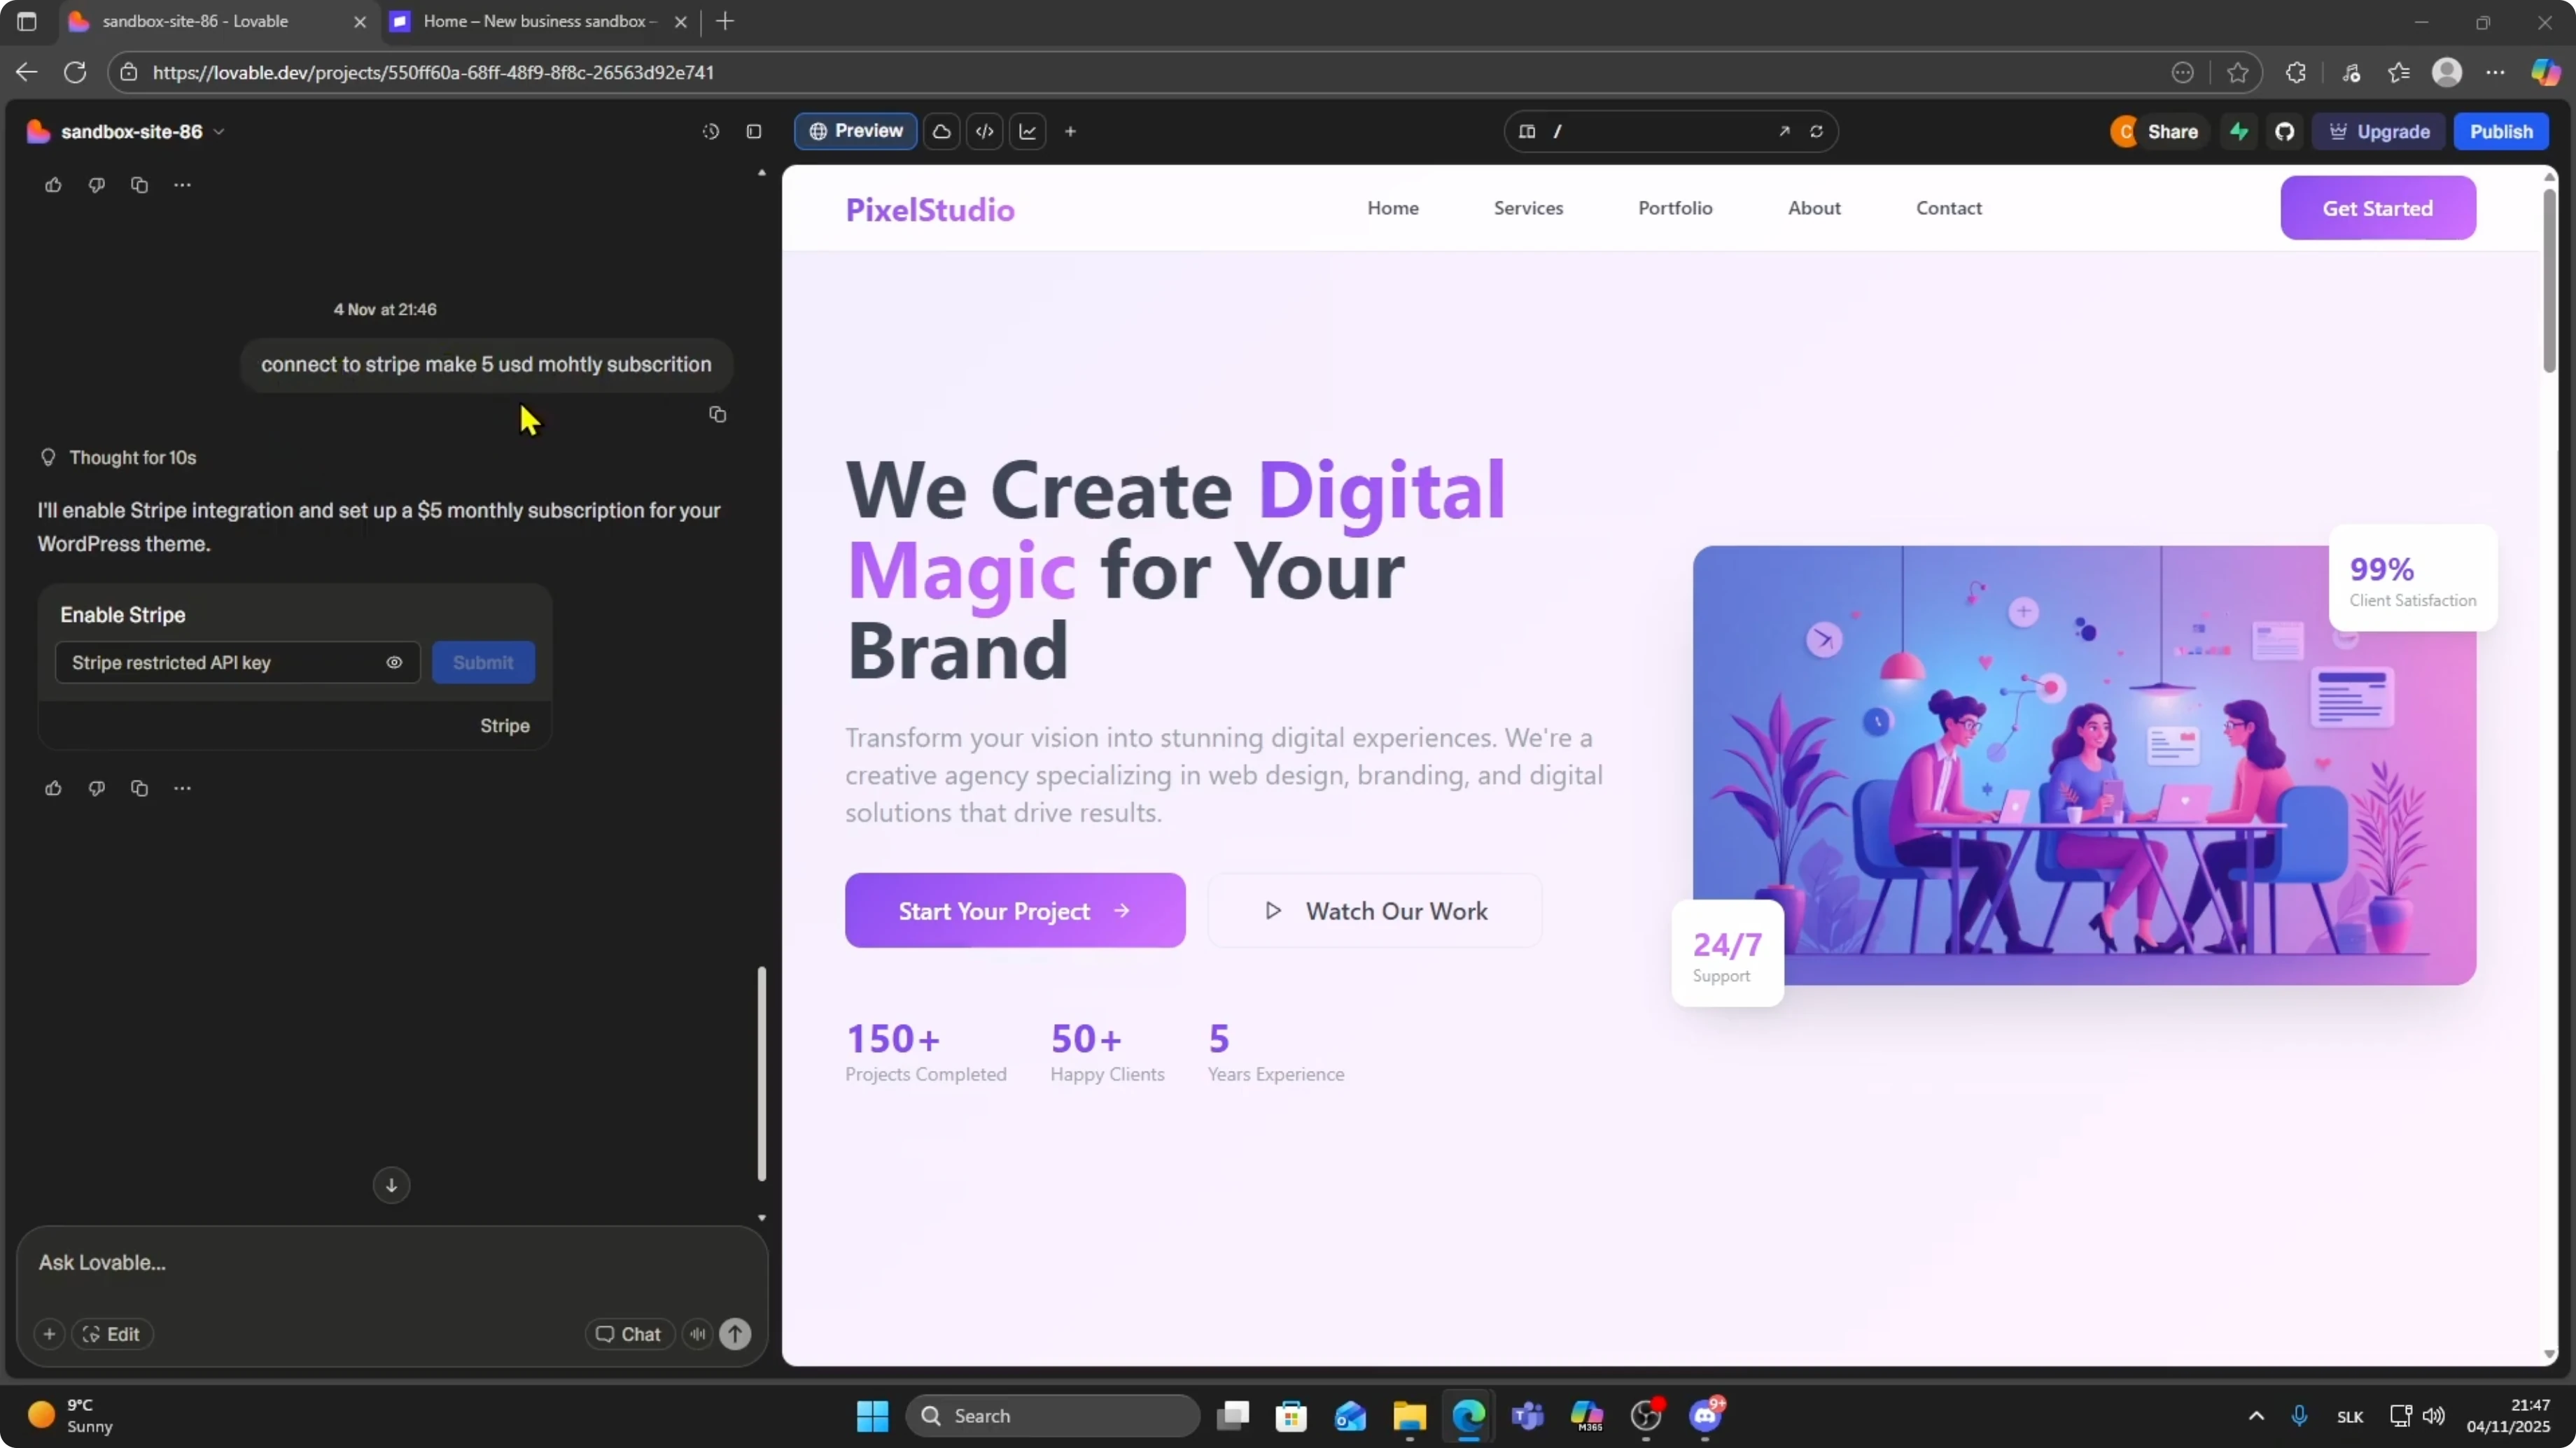Viewport: 2576px width, 1448px height.
Task: Open the Code view icon
Action: click(985, 131)
